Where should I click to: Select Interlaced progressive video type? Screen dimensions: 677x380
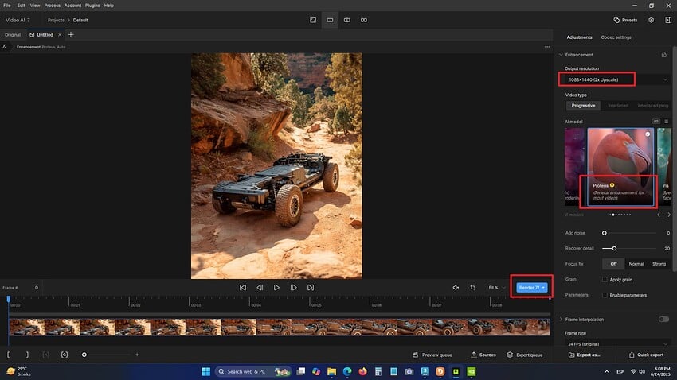coord(652,106)
